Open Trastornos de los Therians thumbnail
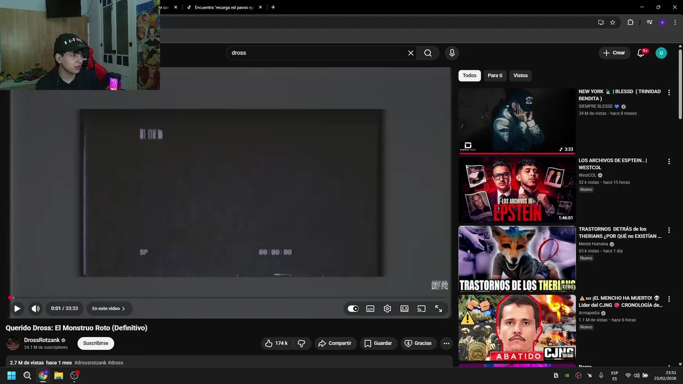The image size is (683, 384). pyautogui.click(x=517, y=259)
